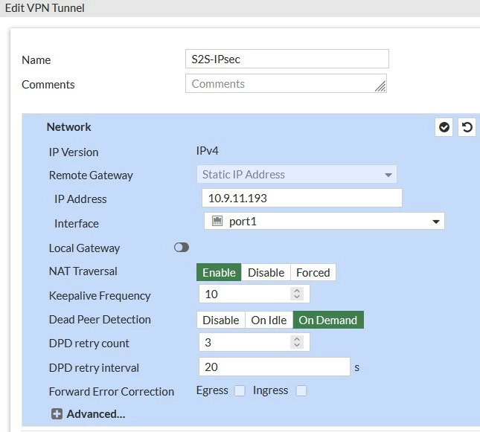Click the plus icon beside Advanced
This screenshot has width=480, height=432.
57,414
